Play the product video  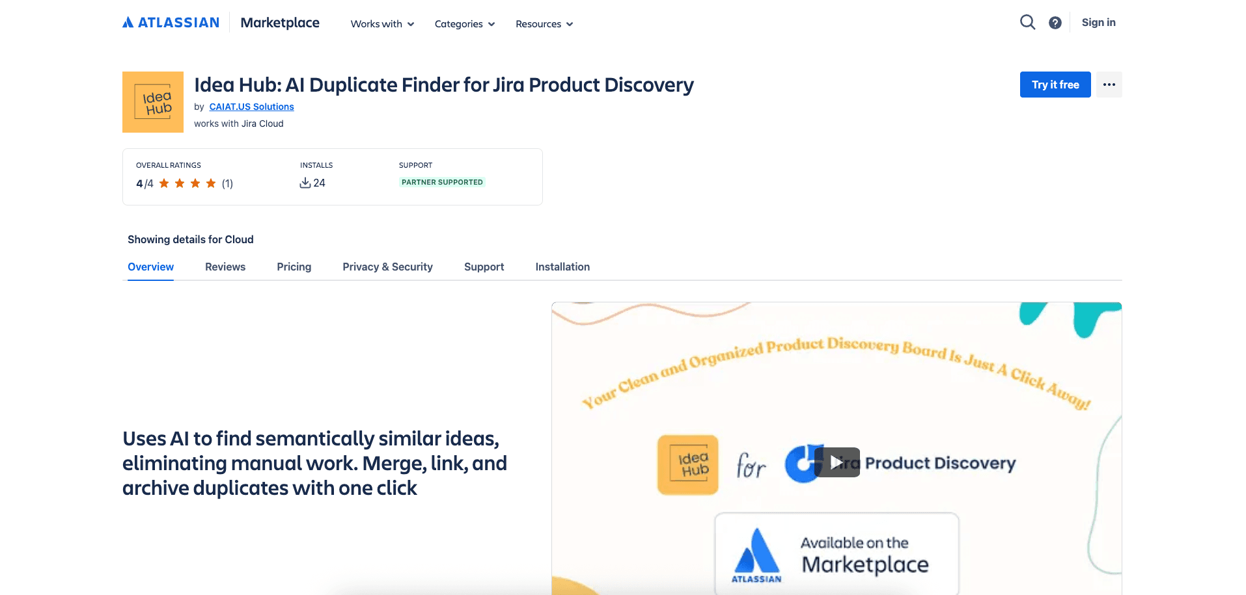click(837, 462)
